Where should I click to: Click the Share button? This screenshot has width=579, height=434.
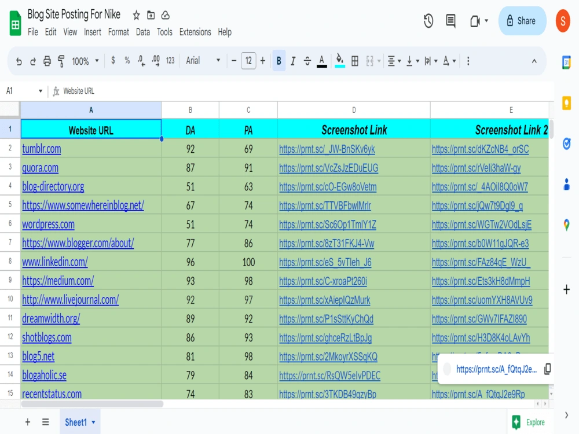tap(522, 21)
